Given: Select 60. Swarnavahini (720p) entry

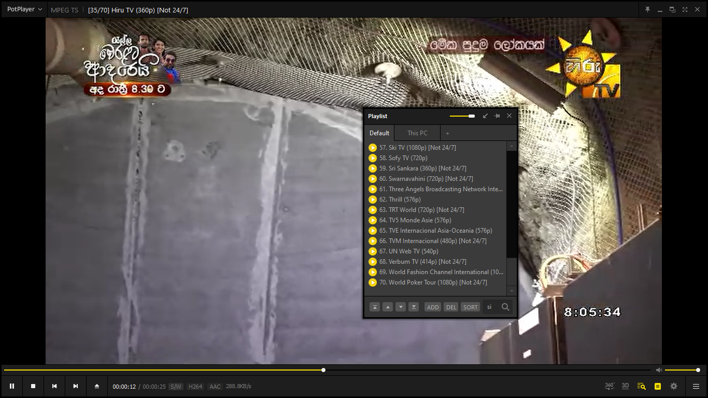Looking at the screenshot, I should 435,179.
